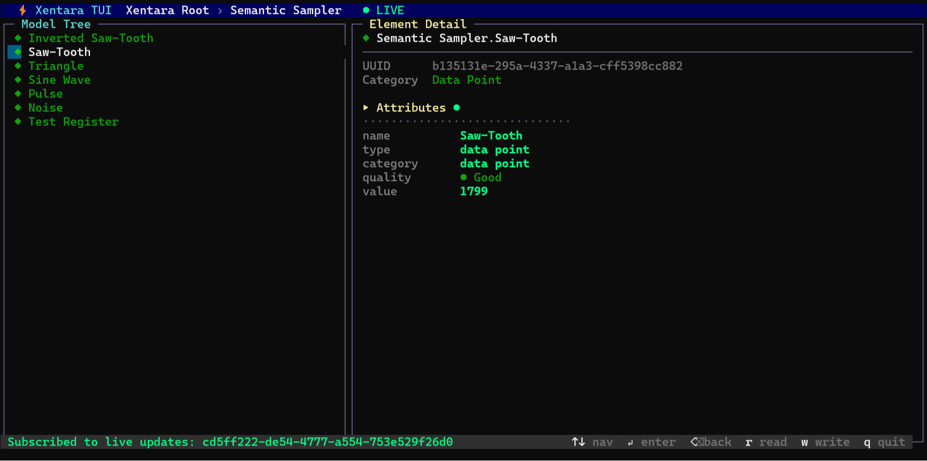Click the Element Detail panel title
This screenshot has height=461, width=927.
pos(418,24)
